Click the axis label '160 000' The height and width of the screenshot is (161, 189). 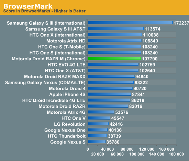tap(166, 149)
